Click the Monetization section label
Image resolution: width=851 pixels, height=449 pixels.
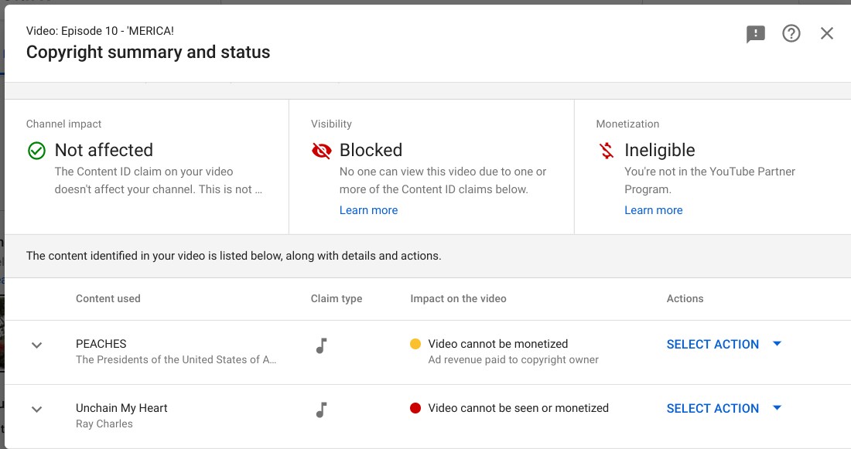point(627,124)
